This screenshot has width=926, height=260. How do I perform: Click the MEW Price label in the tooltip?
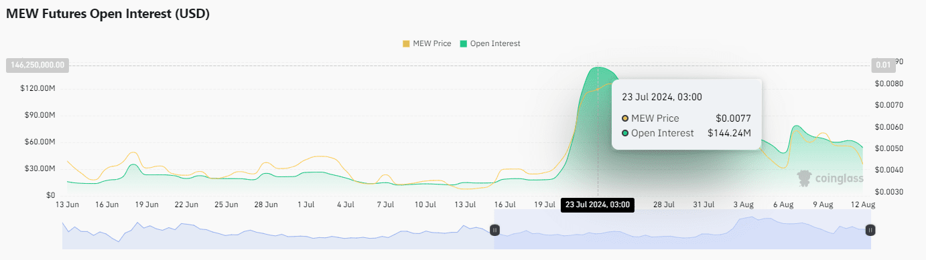[655, 118]
